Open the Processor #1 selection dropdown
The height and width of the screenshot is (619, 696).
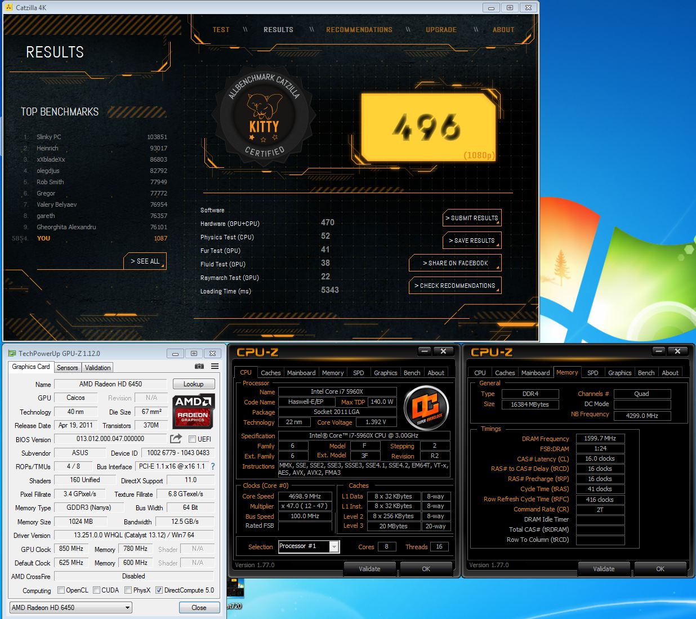[x=309, y=546]
